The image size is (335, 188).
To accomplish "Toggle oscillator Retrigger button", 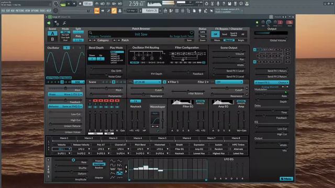I will pyautogui.click(x=65, y=78).
